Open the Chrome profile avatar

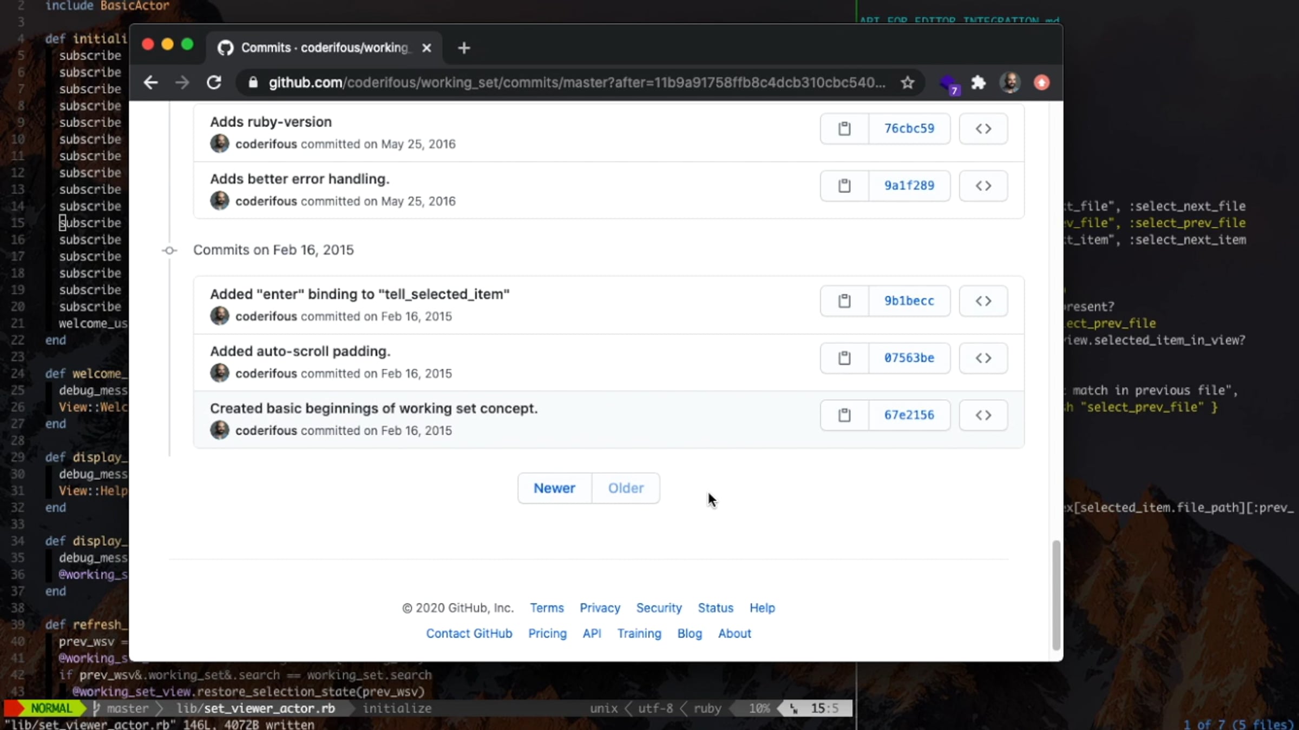click(1010, 83)
